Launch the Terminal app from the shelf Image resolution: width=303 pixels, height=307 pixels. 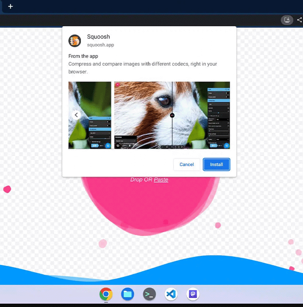click(x=149, y=294)
